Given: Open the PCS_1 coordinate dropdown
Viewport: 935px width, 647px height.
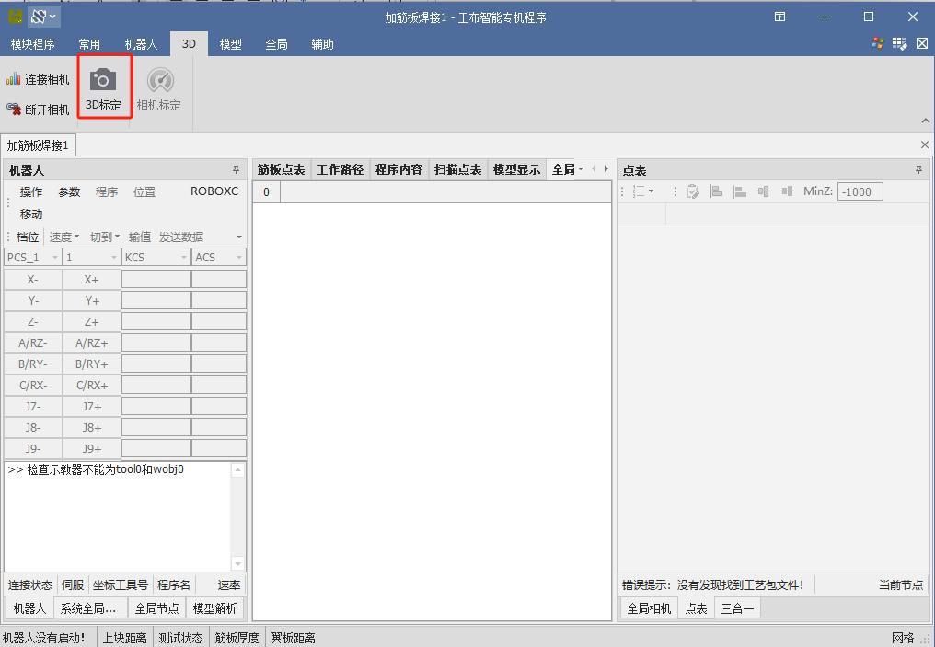Looking at the screenshot, I should coord(55,258).
